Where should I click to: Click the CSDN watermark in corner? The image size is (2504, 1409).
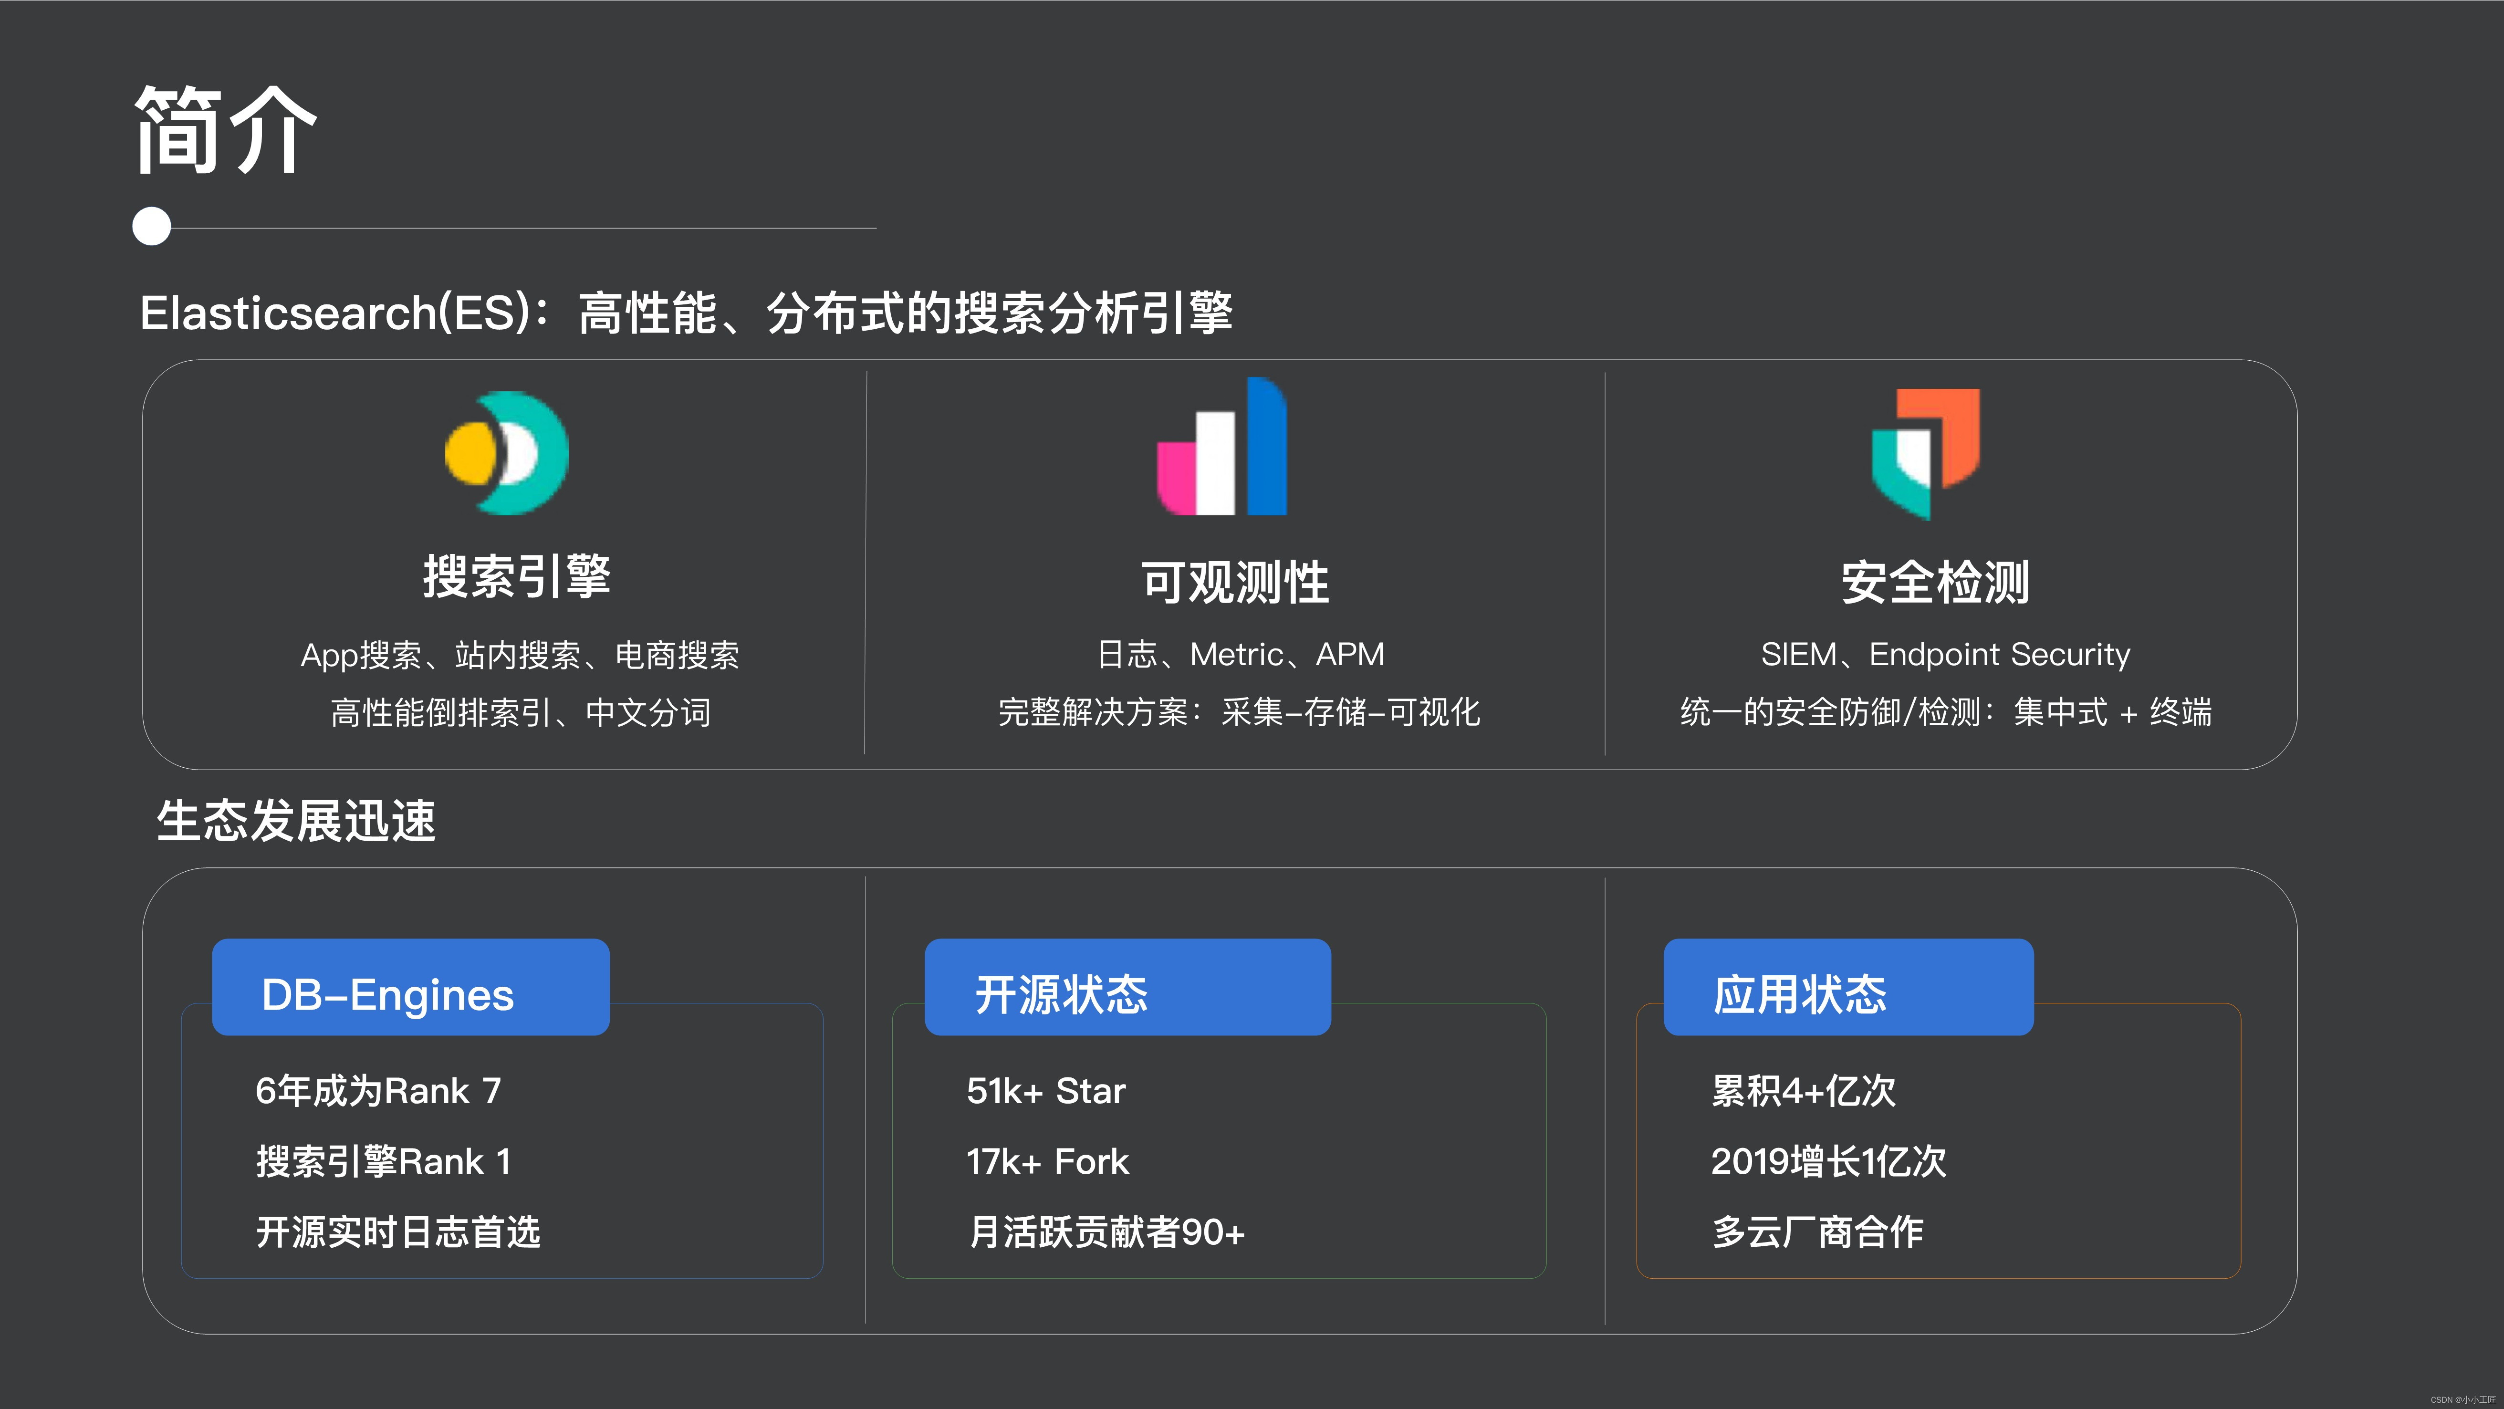(2462, 1400)
